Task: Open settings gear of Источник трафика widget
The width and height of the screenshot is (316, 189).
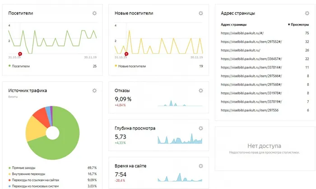Action: coord(94,90)
